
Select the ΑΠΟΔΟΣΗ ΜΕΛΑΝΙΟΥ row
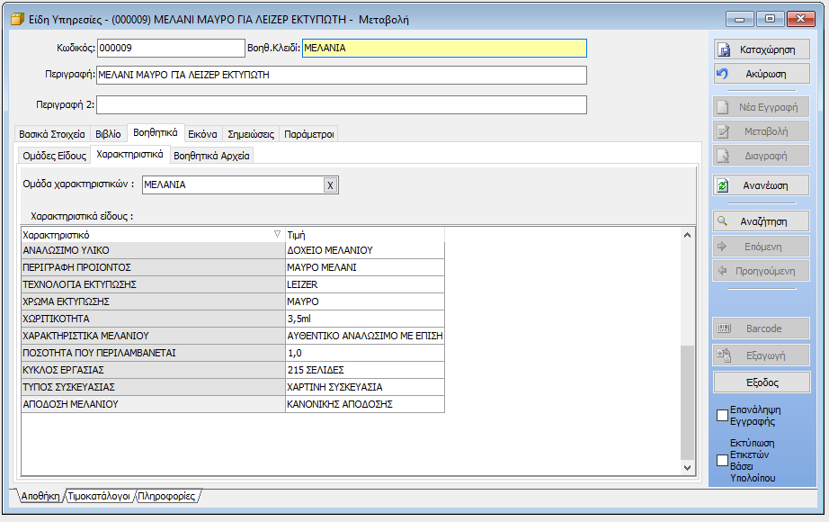pos(154,404)
